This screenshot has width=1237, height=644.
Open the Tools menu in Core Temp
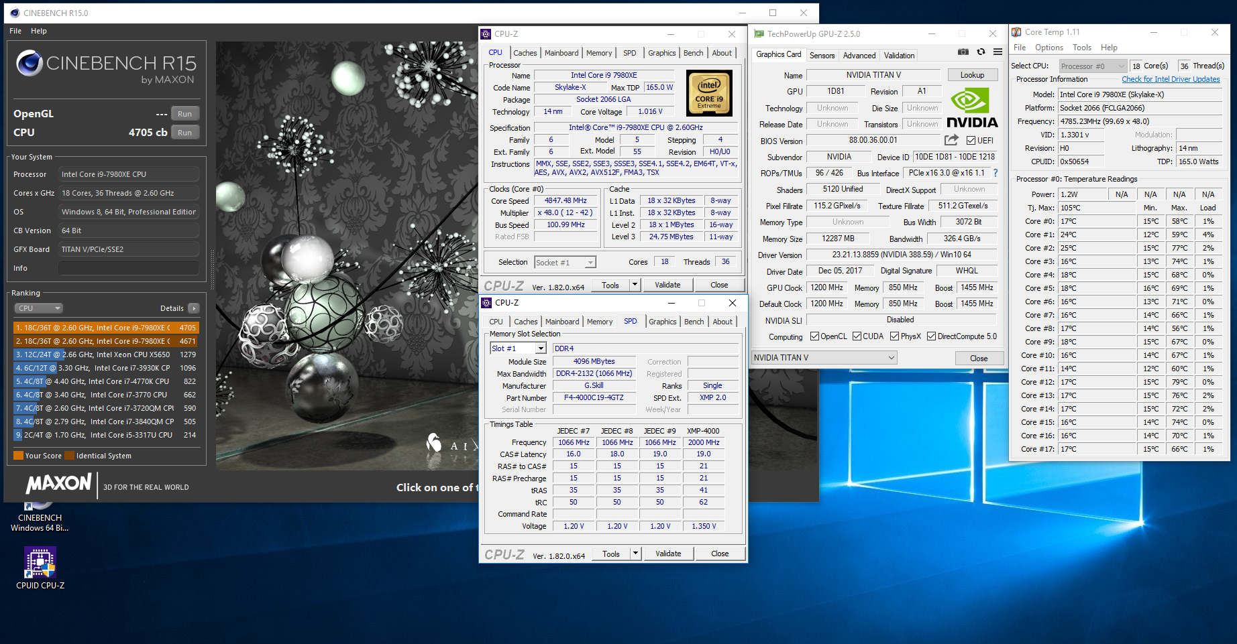click(1082, 48)
